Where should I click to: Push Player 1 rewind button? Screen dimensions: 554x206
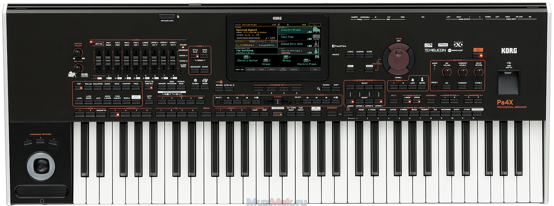[228, 101]
